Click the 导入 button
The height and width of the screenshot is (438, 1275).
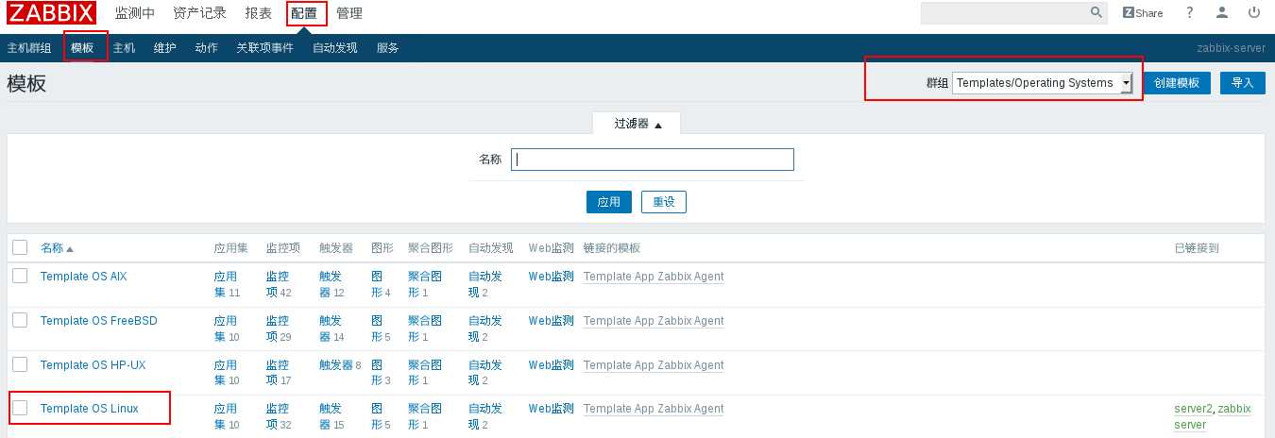[x=1242, y=83]
